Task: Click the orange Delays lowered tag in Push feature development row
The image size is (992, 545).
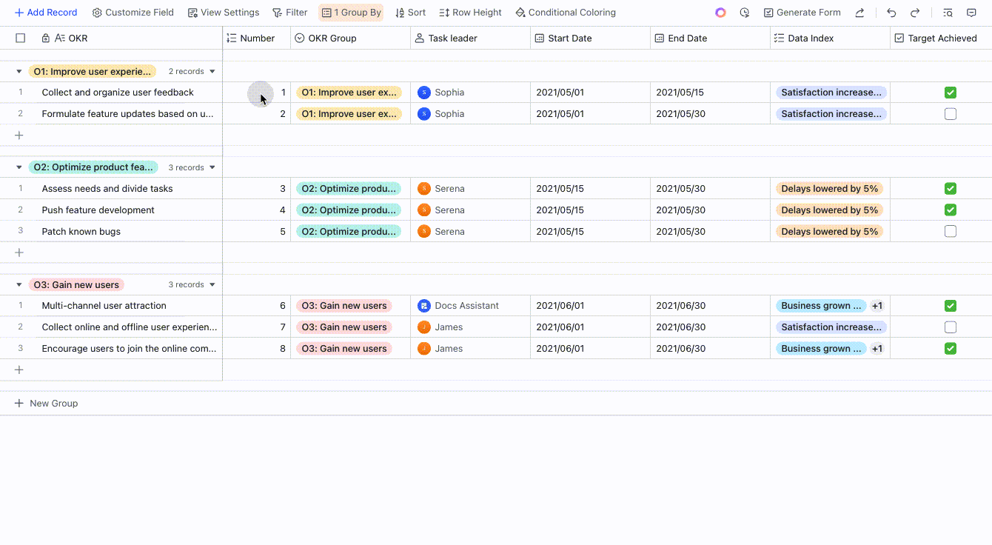Action: coord(829,210)
